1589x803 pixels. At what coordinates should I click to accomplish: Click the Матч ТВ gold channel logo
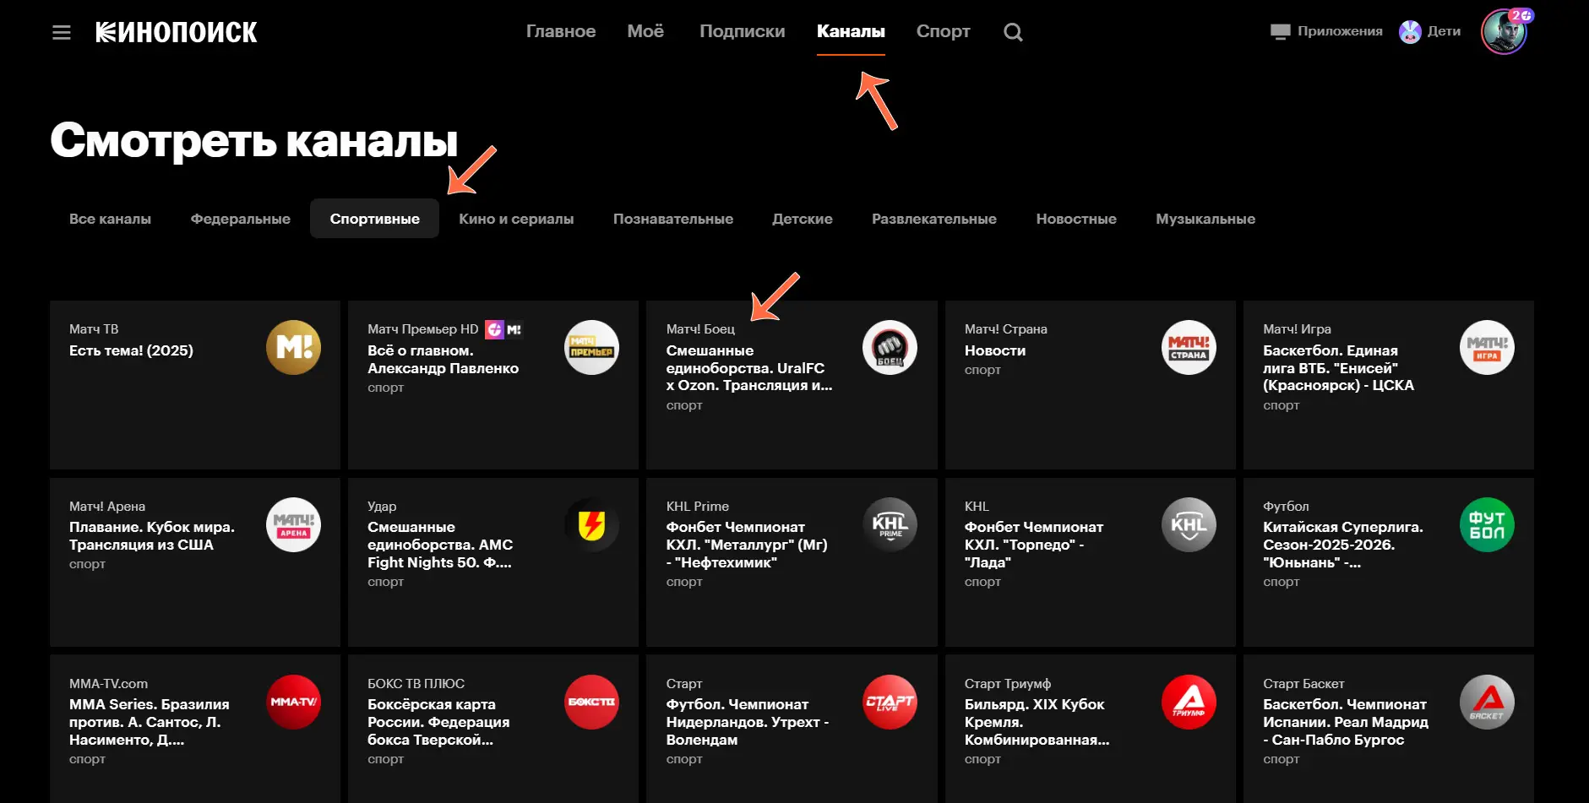[x=293, y=347]
